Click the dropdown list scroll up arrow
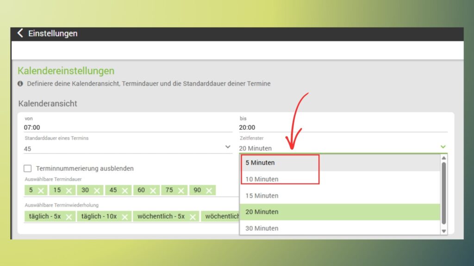This screenshot has height=266, width=474. pyautogui.click(x=444, y=158)
